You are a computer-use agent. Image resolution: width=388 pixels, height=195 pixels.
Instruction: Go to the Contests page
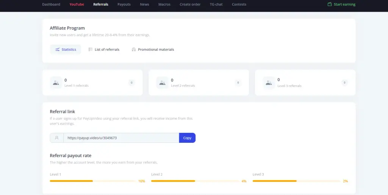pyautogui.click(x=239, y=4)
